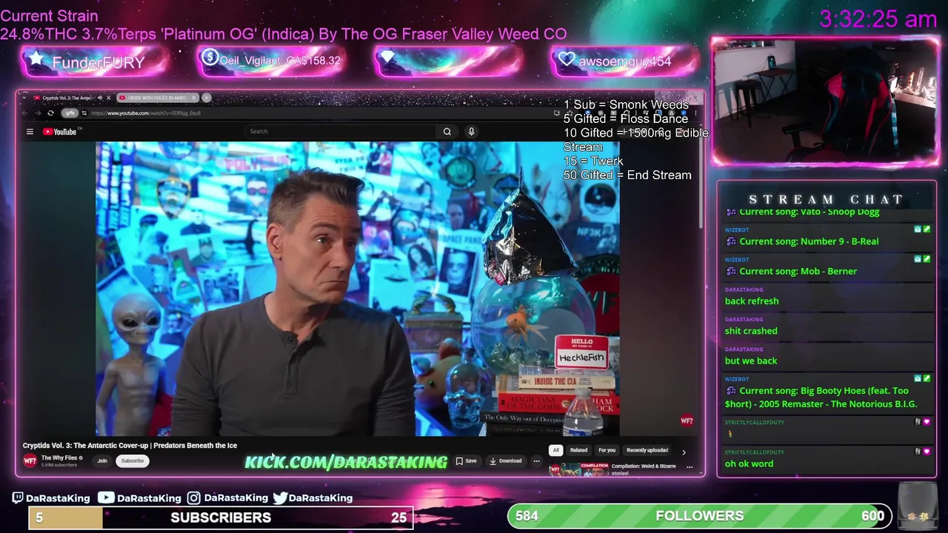948x533 pixels.
Task: Reload the page with the browser refresh icon
Action: point(50,113)
